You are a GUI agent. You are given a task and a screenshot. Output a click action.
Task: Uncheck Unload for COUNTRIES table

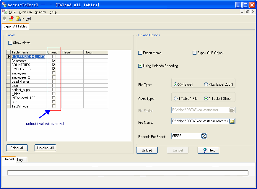(x=54, y=65)
